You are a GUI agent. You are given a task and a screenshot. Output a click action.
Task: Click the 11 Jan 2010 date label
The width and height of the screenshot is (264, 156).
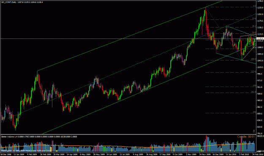coord(231,154)
